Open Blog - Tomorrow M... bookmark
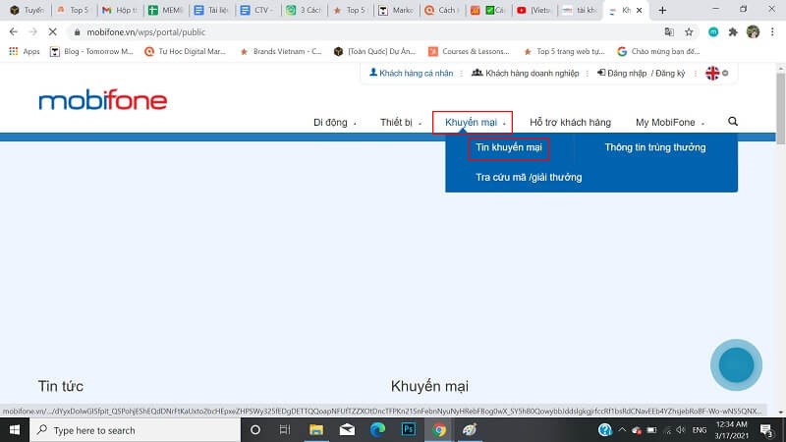Screen dimensions: 786x442 [x=91, y=51]
